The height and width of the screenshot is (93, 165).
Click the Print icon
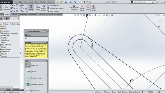point(70,2)
